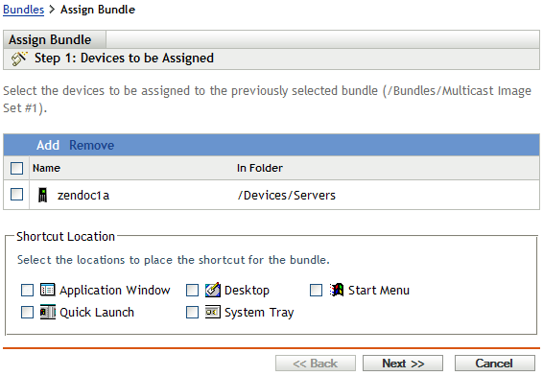This screenshot has height=376, width=543.
Task: Go to Next step button
Action: [x=403, y=364]
